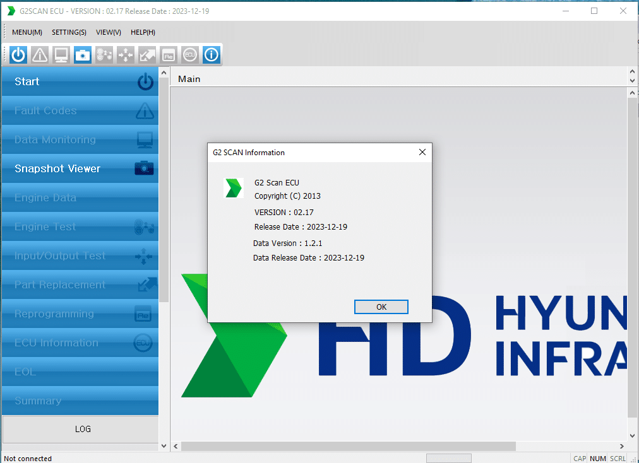
Task: Click the LOG button in the sidebar
Action: pos(82,429)
